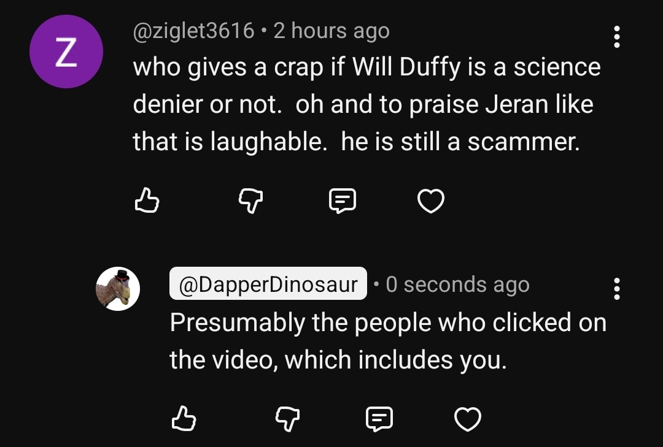The width and height of the screenshot is (663, 447).
Task: Open the dinosaur profile picture
Action: pos(118,289)
